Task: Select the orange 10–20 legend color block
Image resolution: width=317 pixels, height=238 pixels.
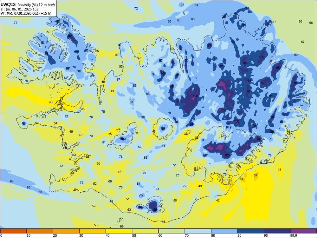Action: click(x=40, y=231)
